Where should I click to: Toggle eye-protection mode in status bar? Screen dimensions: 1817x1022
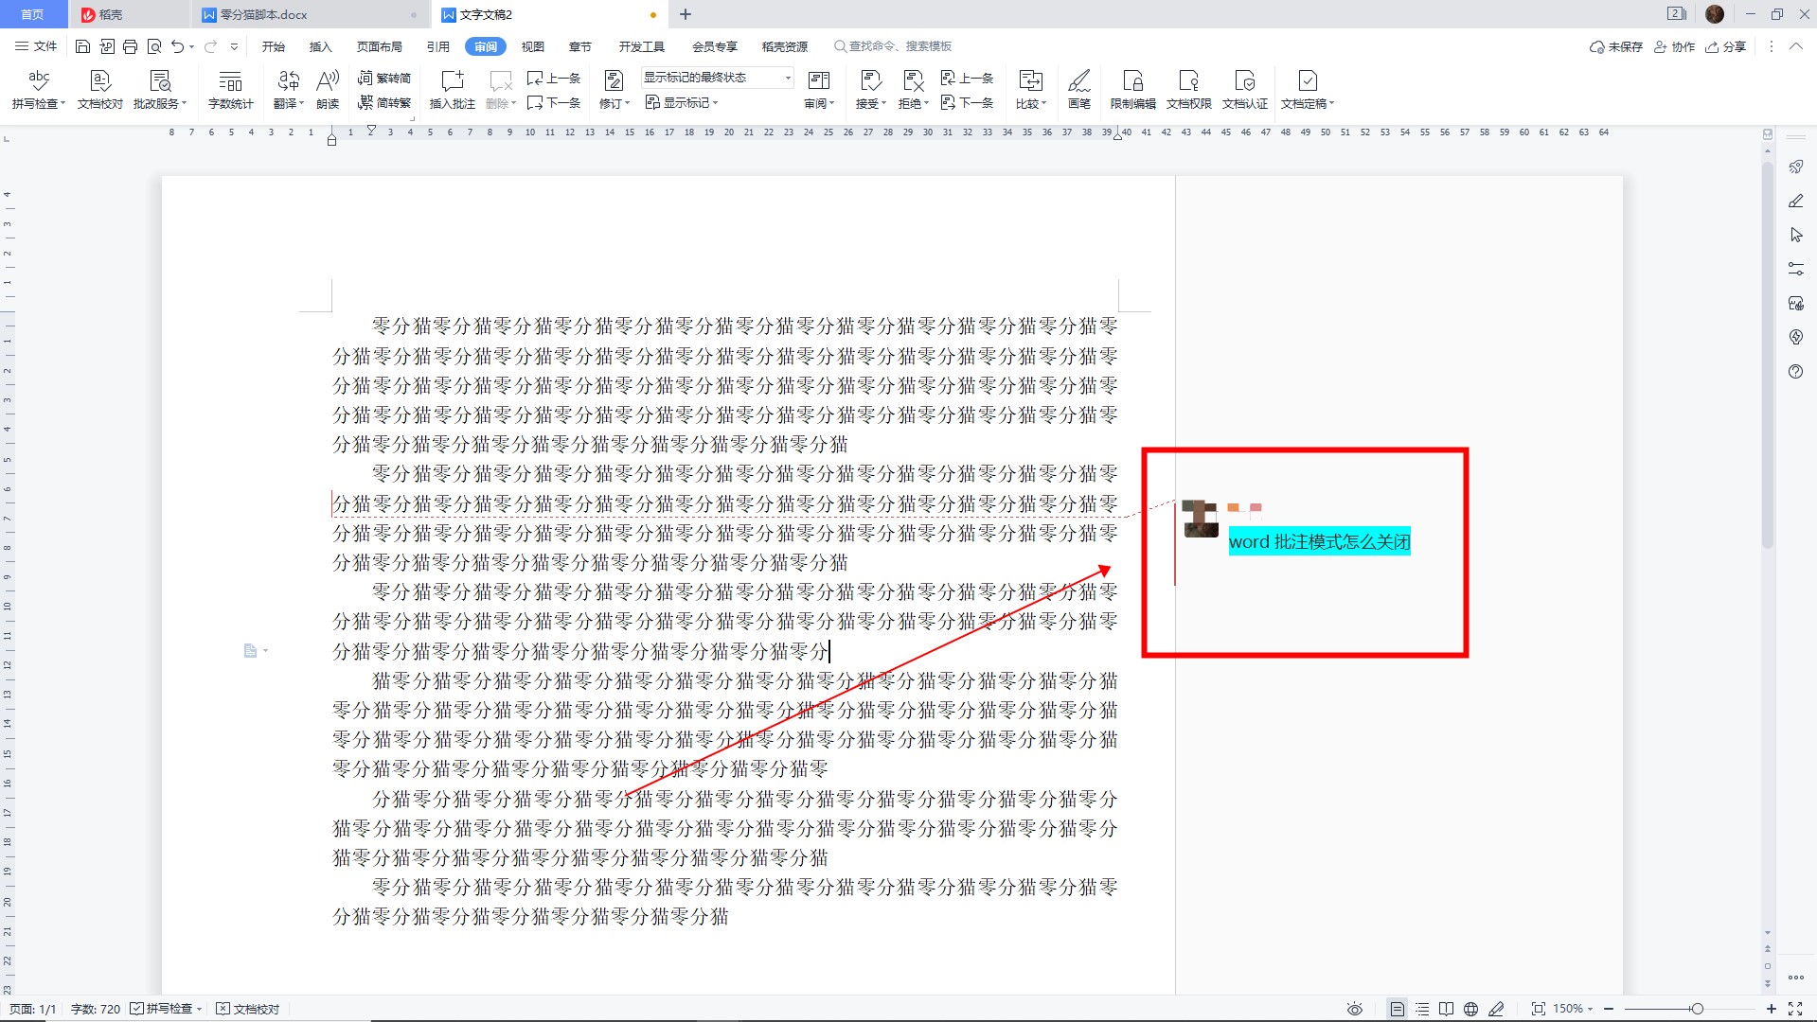click(1355, 1009)
